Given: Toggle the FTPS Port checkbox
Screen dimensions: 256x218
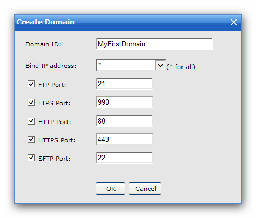Looking at the screenshot, I should tap(31, 102).
